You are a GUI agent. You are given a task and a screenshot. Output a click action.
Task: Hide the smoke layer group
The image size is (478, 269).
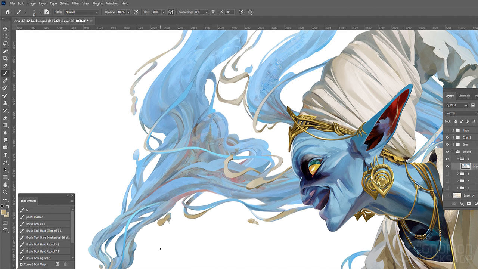[447, 152]
